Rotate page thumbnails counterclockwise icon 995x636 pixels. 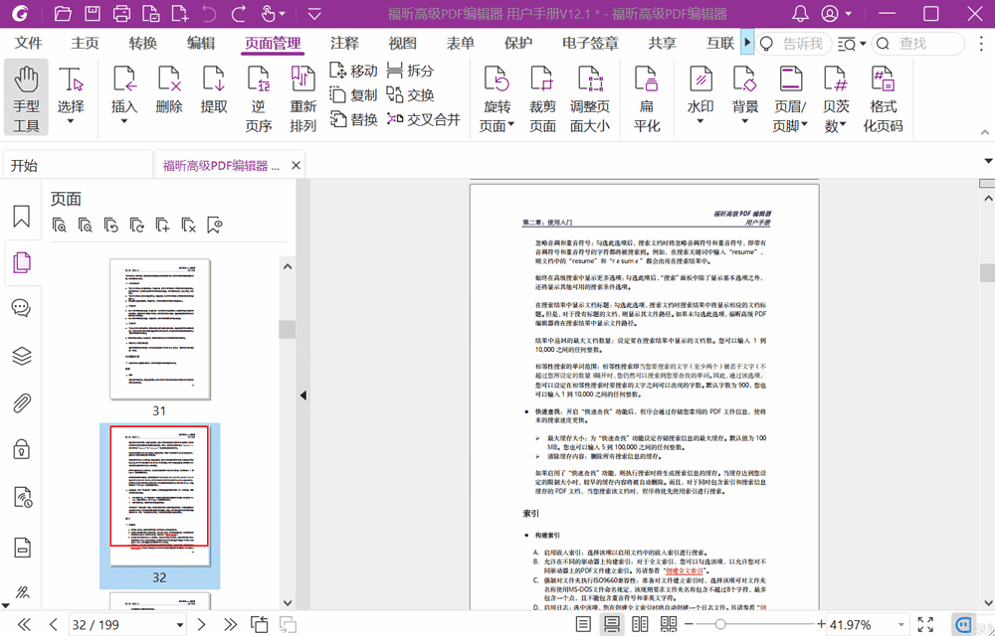click(111, 225)
